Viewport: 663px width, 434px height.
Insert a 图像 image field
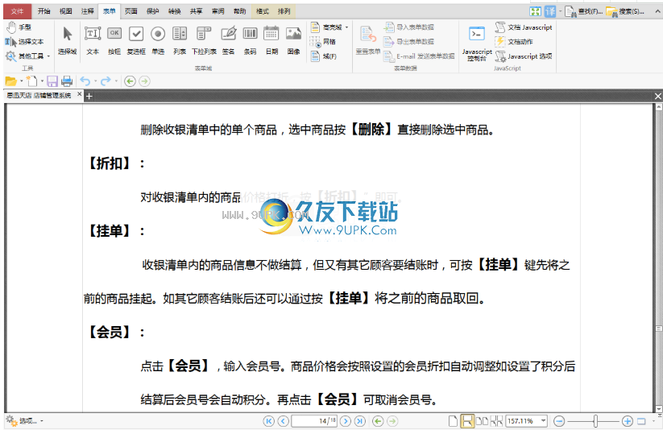(293, 41)
